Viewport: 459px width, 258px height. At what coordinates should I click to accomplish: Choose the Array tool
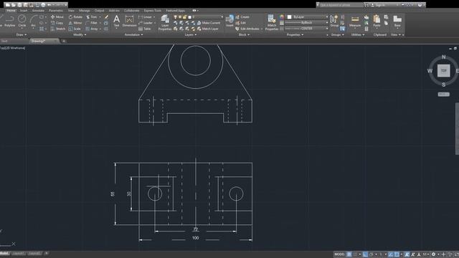tap(92, 29)
